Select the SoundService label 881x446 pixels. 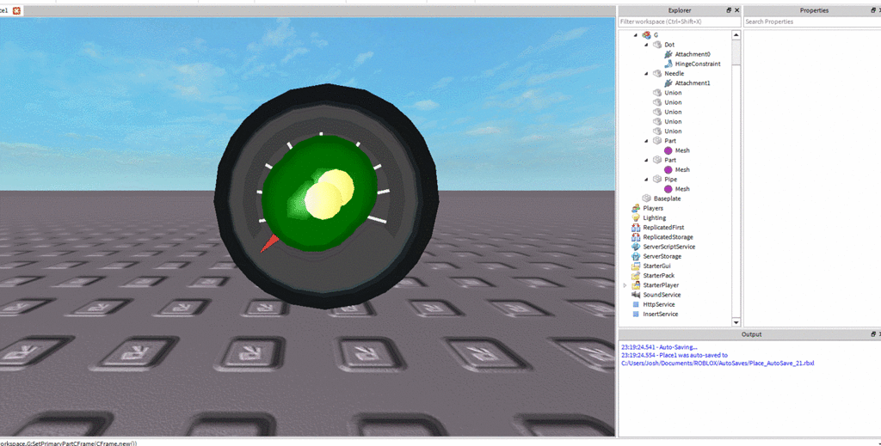click(662, 295)
